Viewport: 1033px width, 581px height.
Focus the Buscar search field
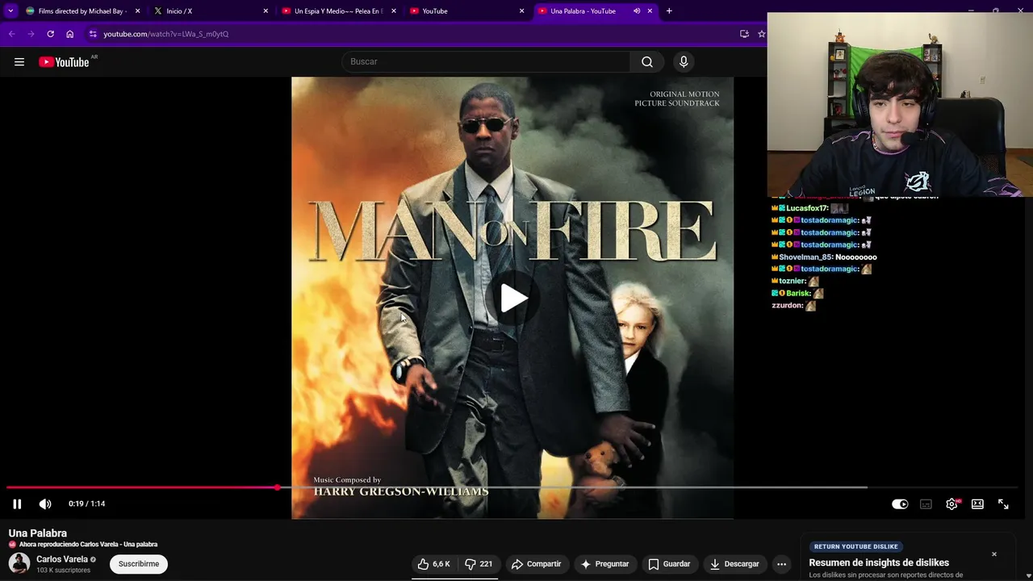click(x=487, y=62)
